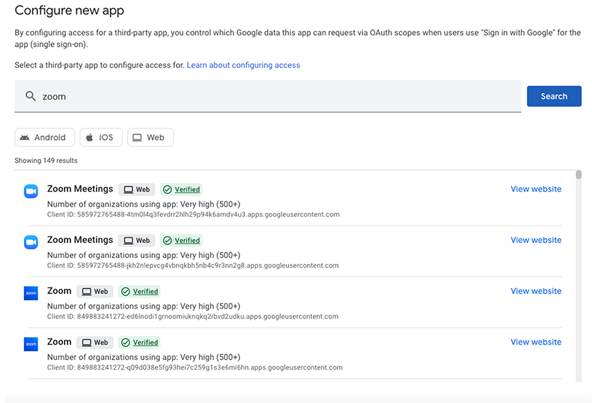The height and width of the screenshot is (403, 592).
Task: Select 'Zoom' result title with ID ending 2udku
Action: tap(59, 291)
